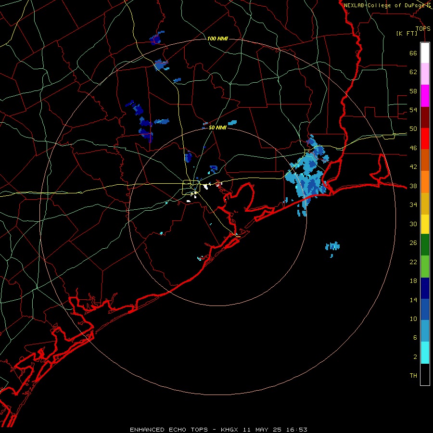Viewport: 433px width, 433px height.
Task: Pick the bright yellow legend swatch
Action: click(425, 224)
